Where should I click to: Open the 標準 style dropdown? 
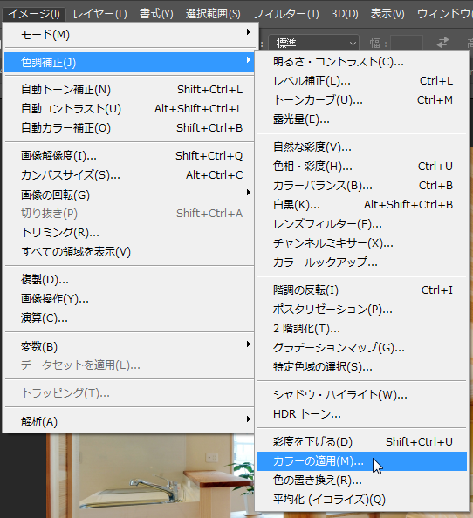(313, 43)
